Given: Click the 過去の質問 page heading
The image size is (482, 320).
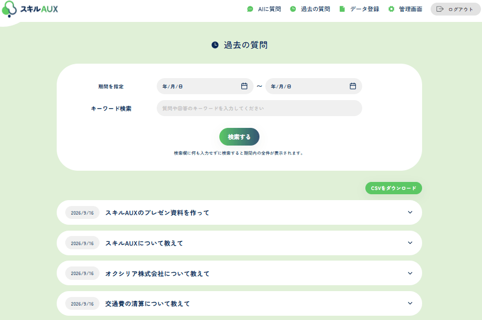Looking at the screenshot, I should click(x=246, y=45).
